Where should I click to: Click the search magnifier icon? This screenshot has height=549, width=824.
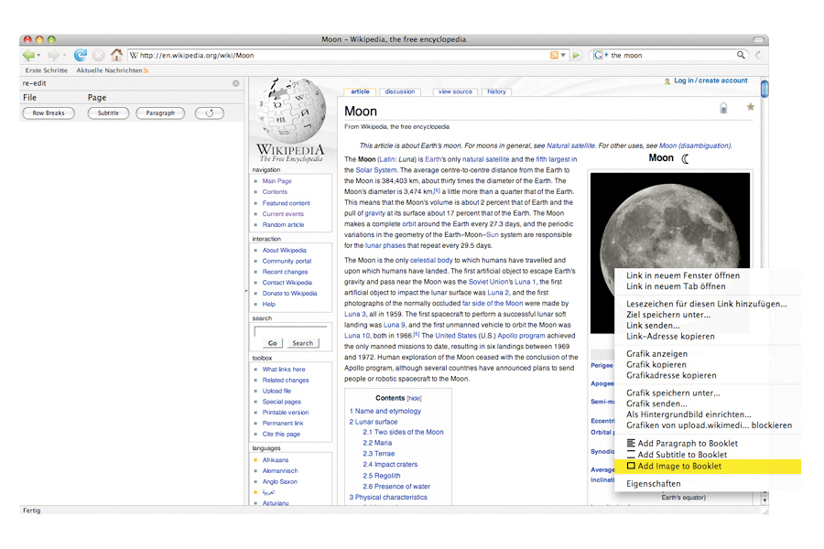coord(742,56)
